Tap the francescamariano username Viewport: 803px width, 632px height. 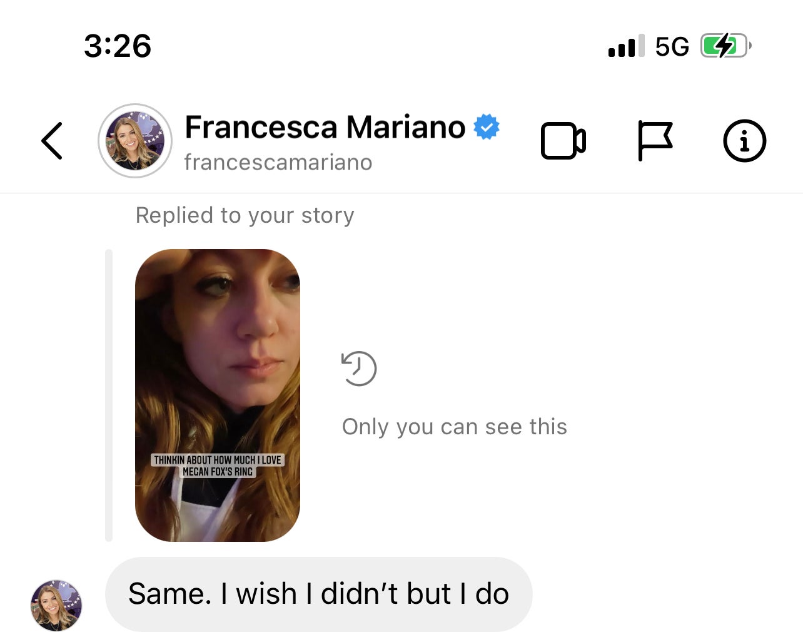click(278, 163)
